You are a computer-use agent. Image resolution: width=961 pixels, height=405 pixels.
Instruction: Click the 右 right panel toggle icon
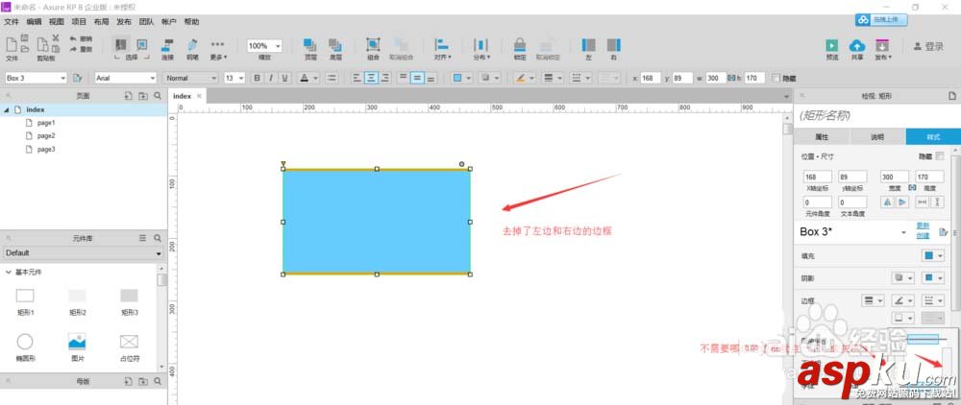coord(613,45)
